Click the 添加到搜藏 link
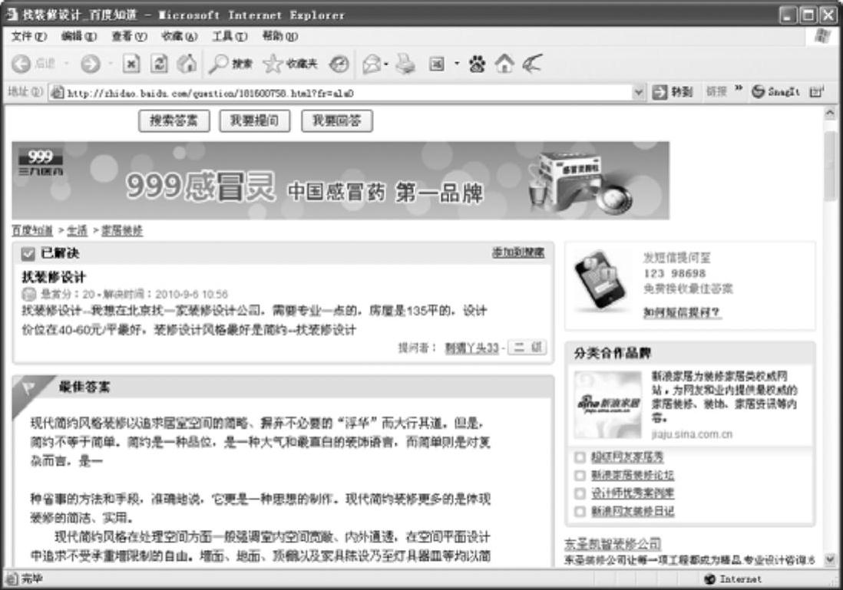Image resolution: width=843 pixels, height=590 pixels. coord(518,252)
